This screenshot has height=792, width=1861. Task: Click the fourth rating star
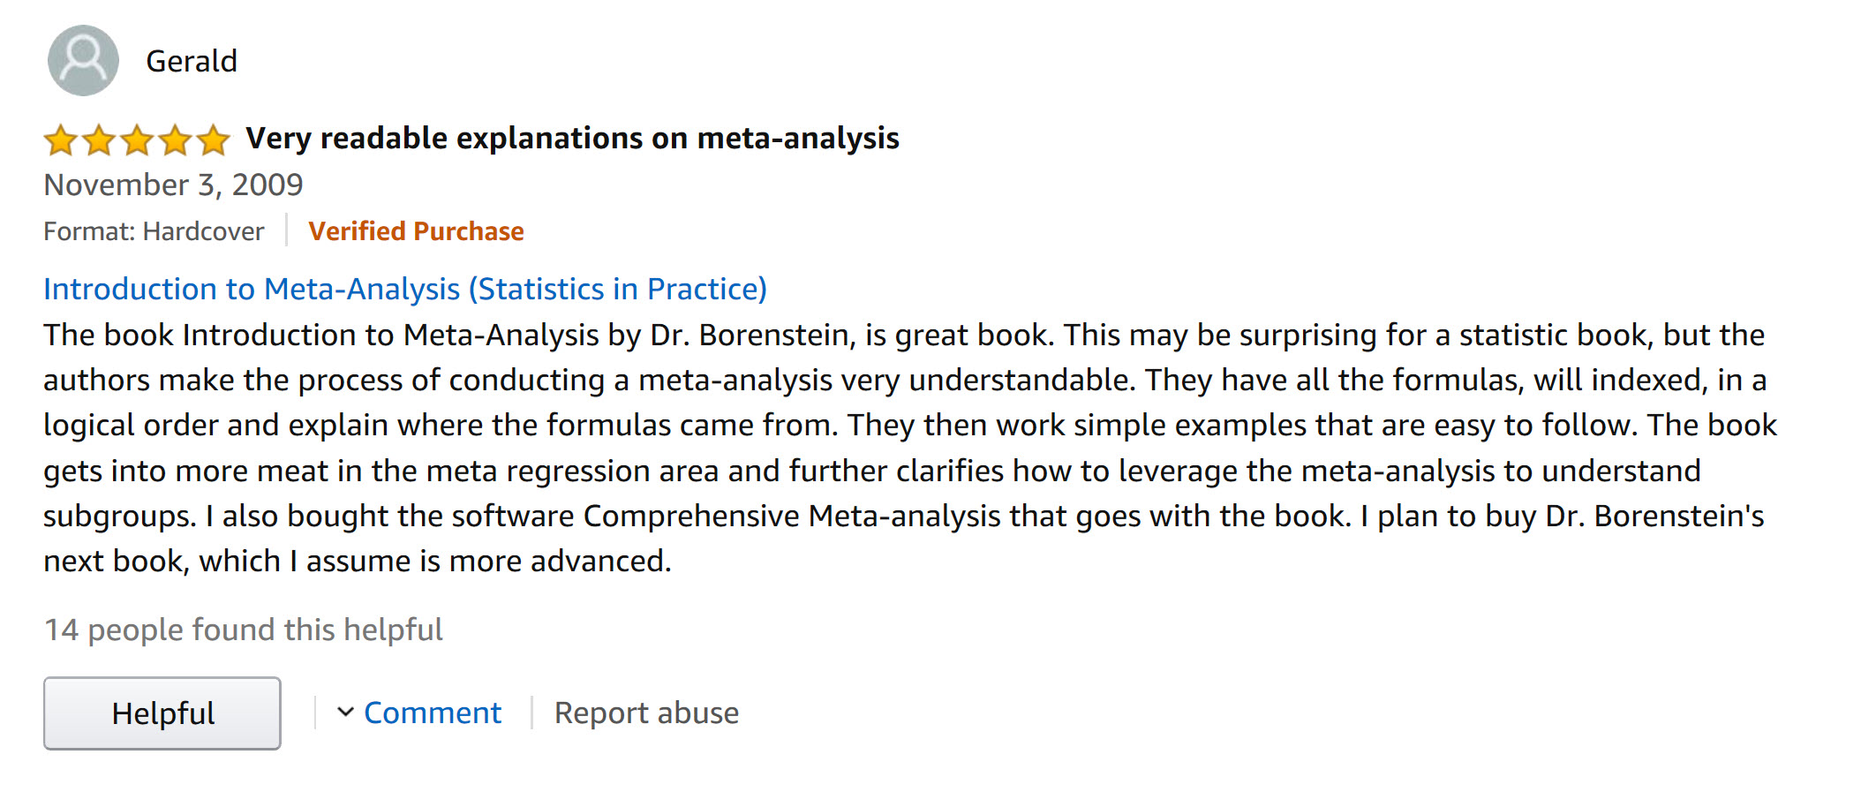click(175, 140)
